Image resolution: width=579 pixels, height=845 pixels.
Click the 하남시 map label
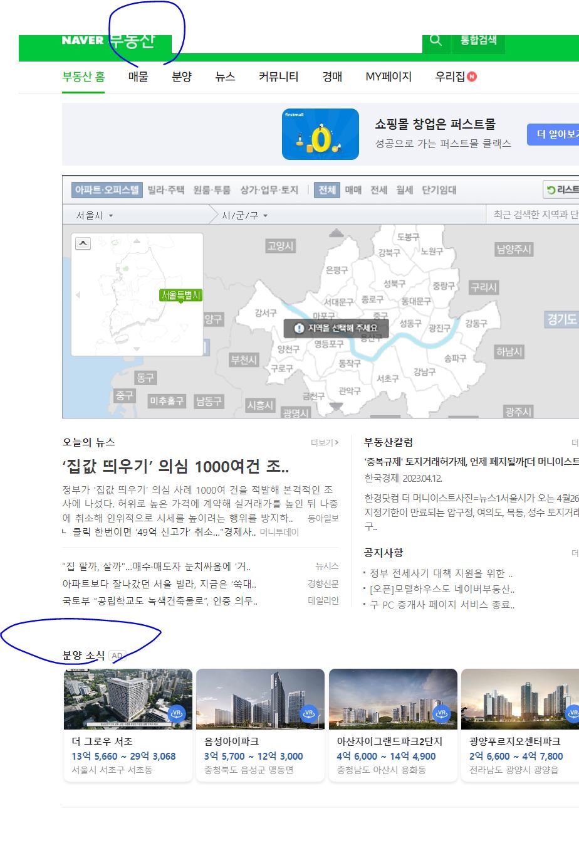(509, 351)
